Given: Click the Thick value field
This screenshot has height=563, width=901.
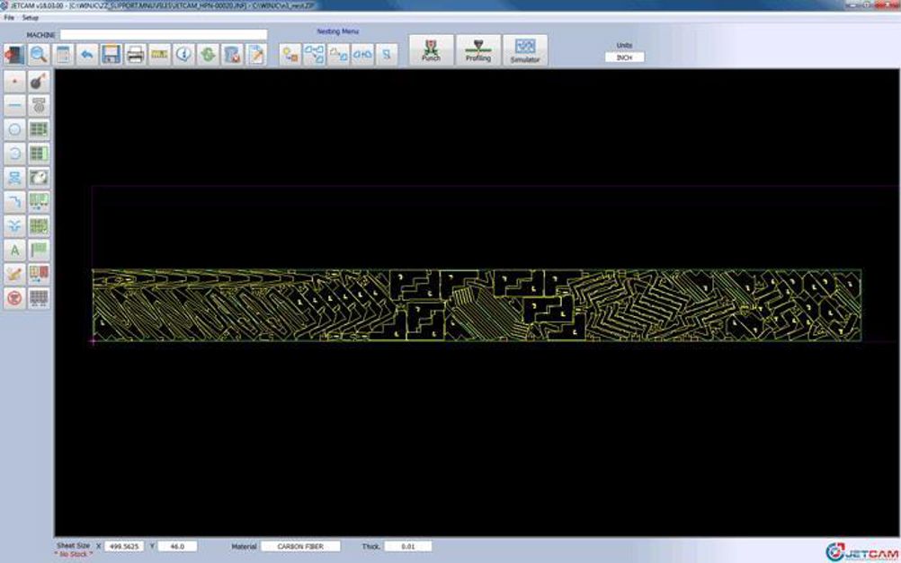Looking at the screenshot, I should point(408,546).
